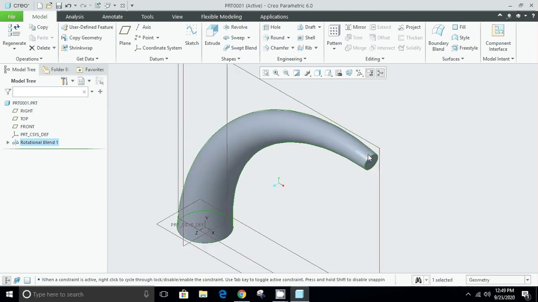Image resolution: width=538 pixels, height=302 pixels.
Task: Select the Revolve shape tool
Action: click(235, 27)
